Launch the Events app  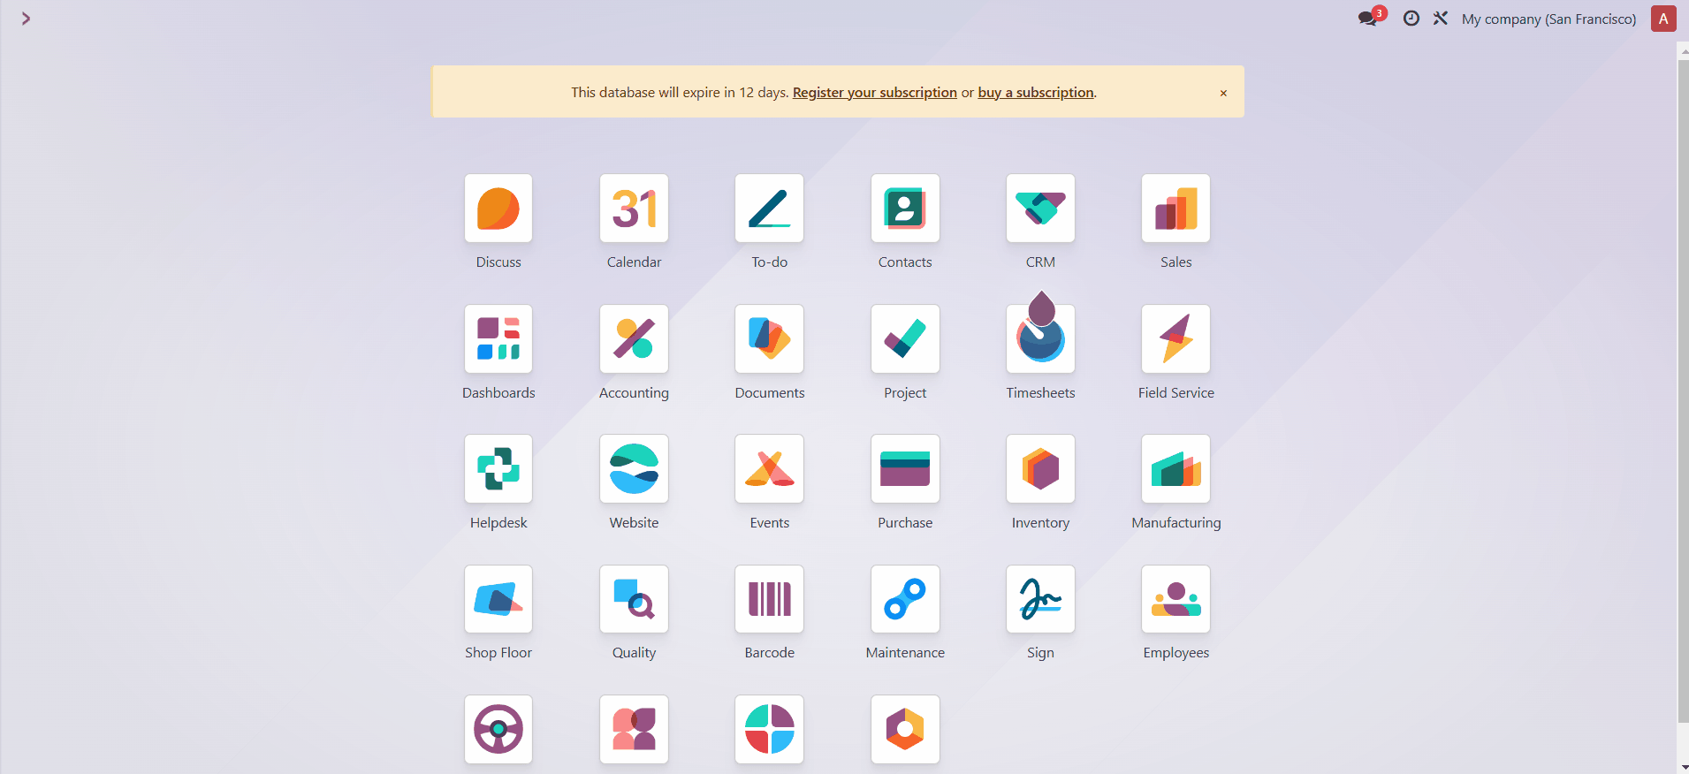pyautogui.click(x=769, y=469)
